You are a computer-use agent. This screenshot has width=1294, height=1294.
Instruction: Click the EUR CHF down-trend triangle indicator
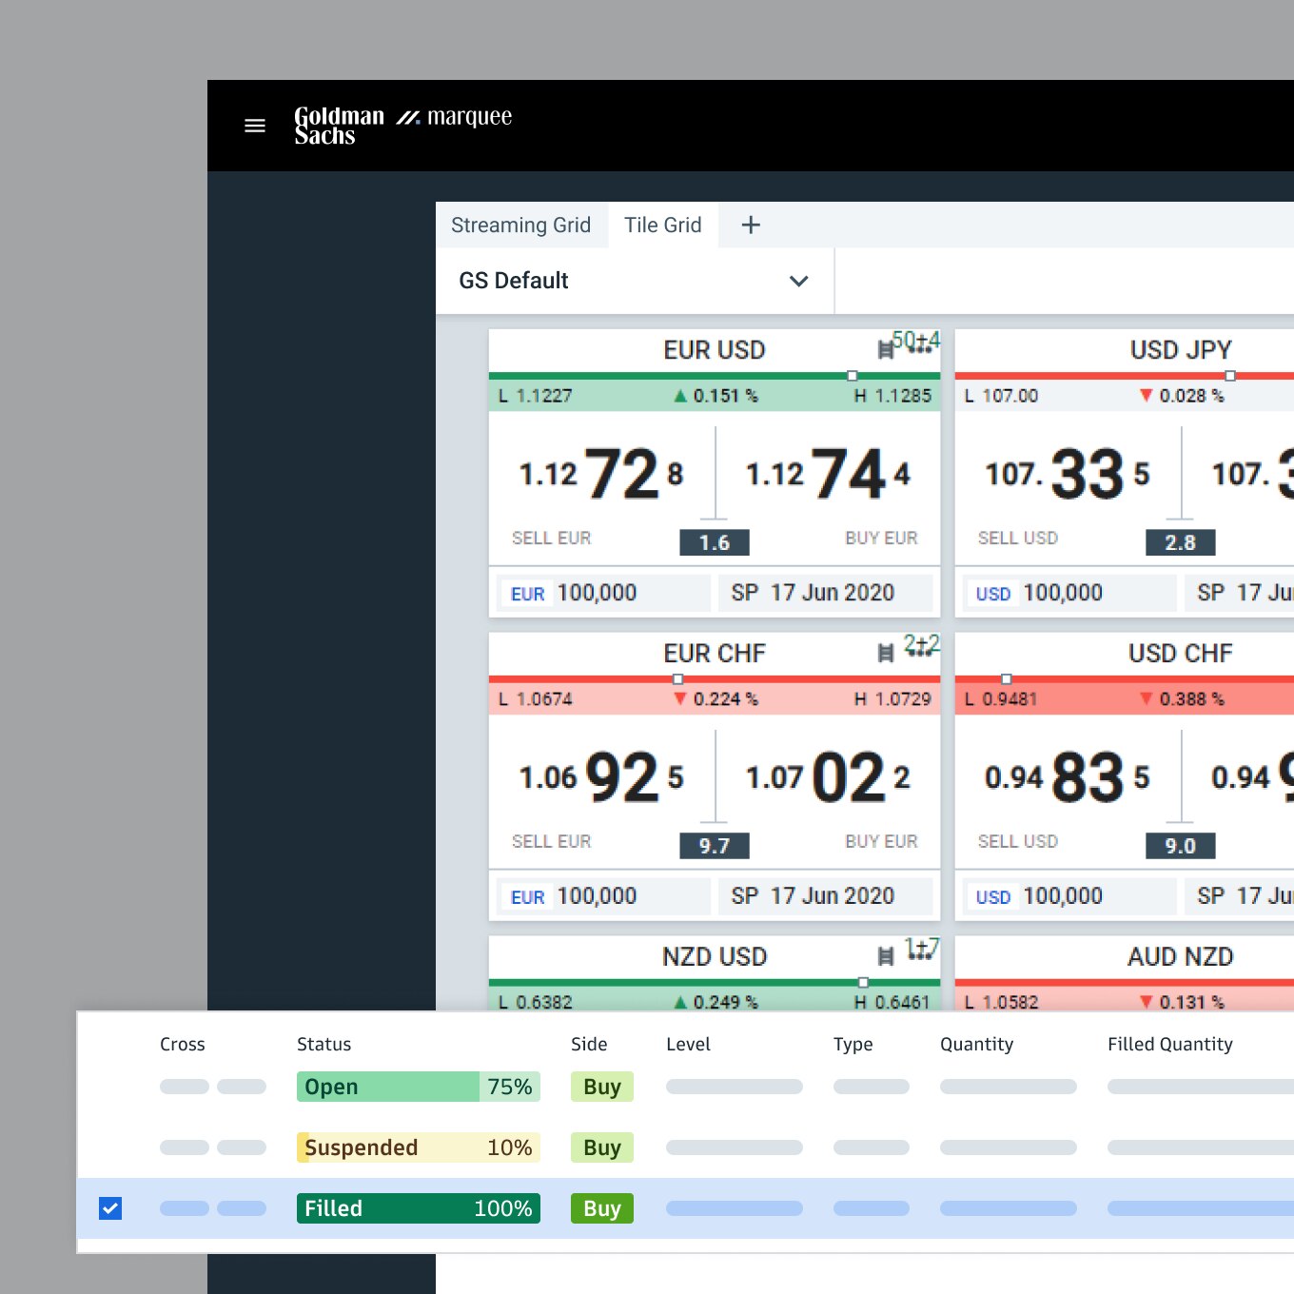(680, 699)
